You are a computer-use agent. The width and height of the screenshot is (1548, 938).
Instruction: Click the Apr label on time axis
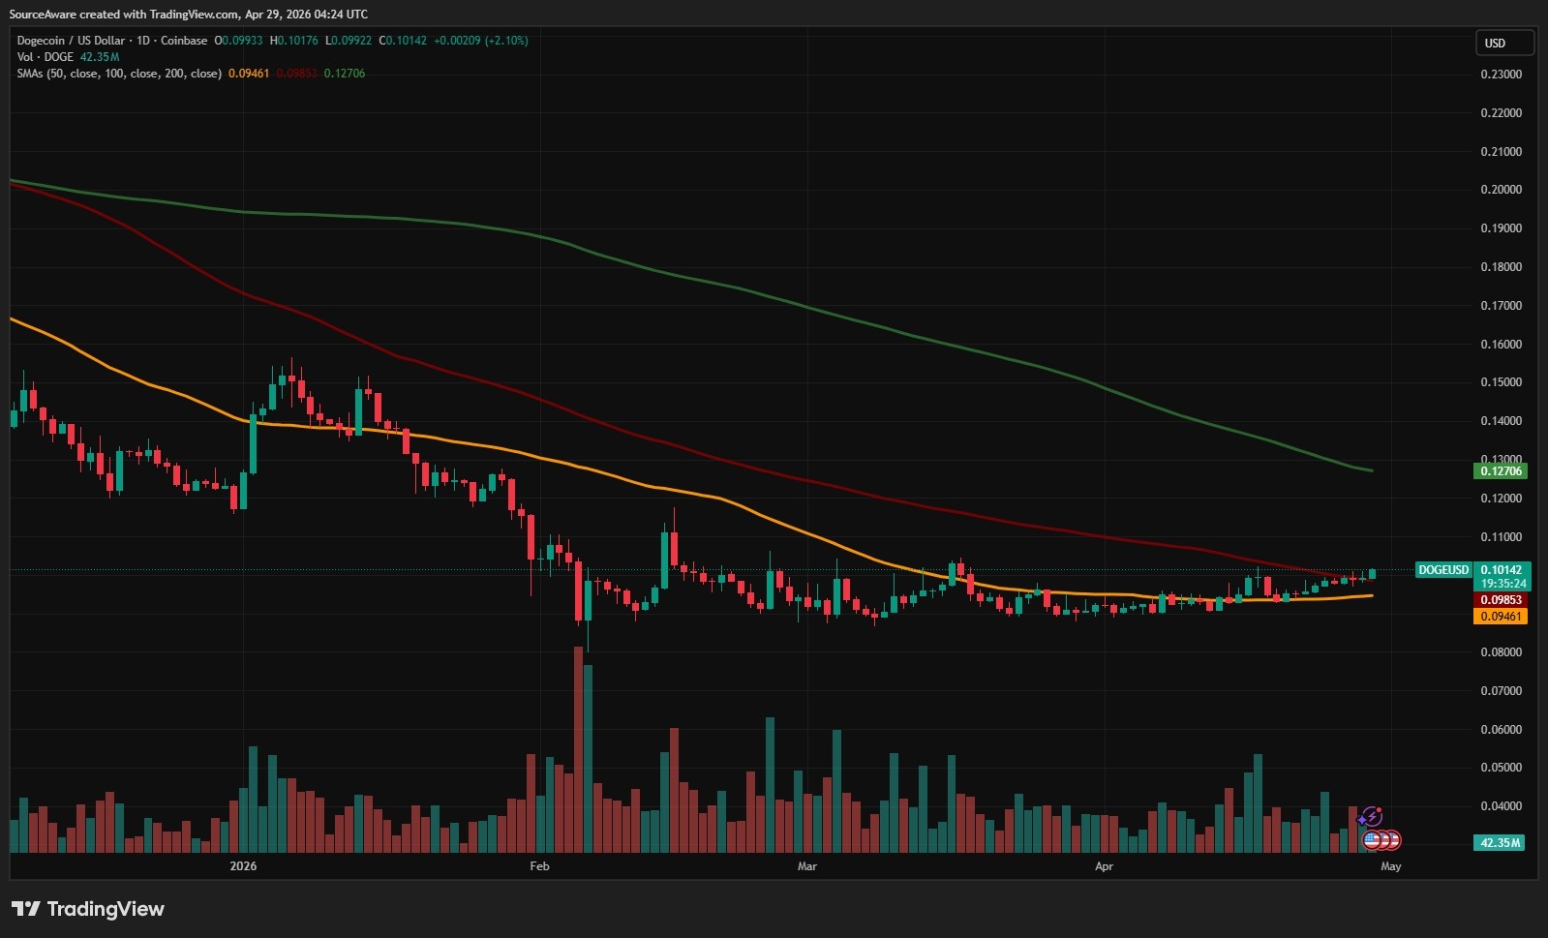[x=1104, y=866]
